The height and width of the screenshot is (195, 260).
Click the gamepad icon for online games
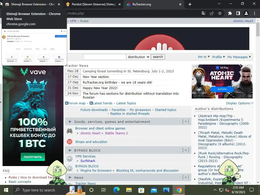point(70,131)
